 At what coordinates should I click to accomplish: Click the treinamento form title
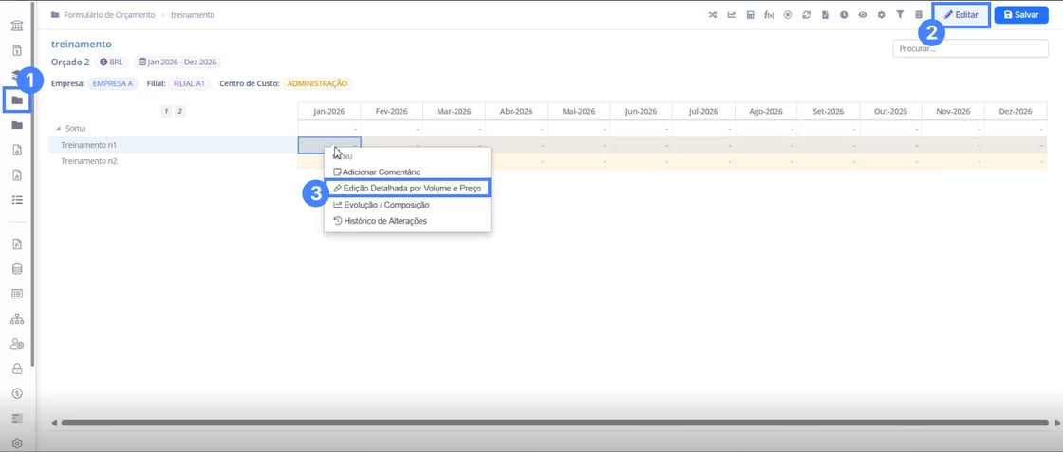coord(82,44)
